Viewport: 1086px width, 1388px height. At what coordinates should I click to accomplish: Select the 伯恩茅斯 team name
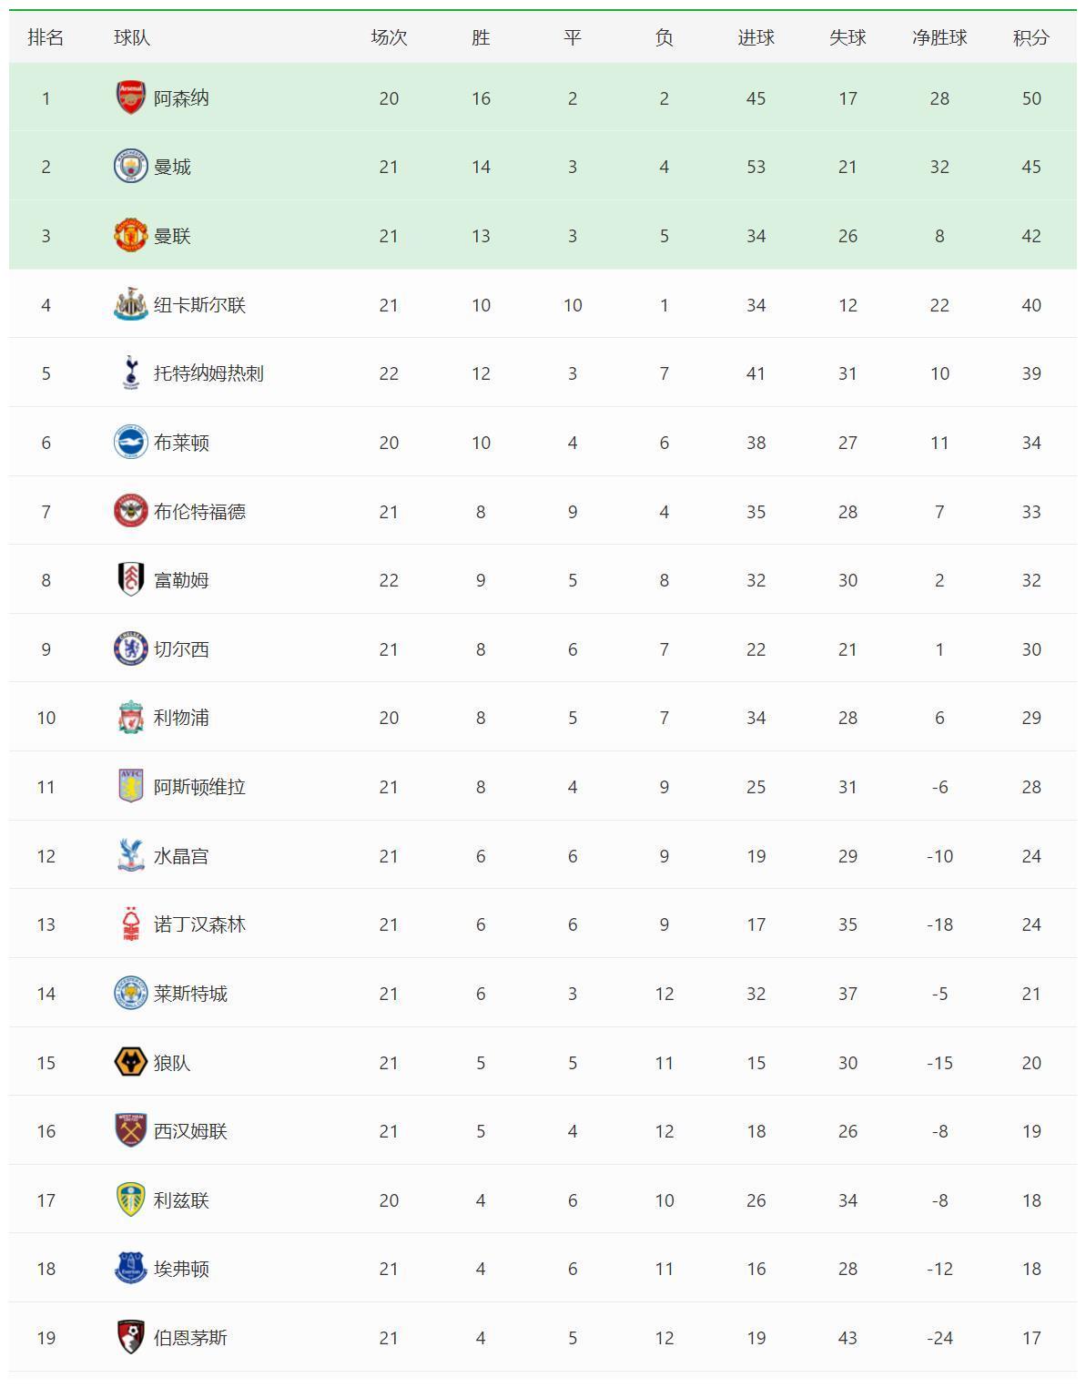190,1338
